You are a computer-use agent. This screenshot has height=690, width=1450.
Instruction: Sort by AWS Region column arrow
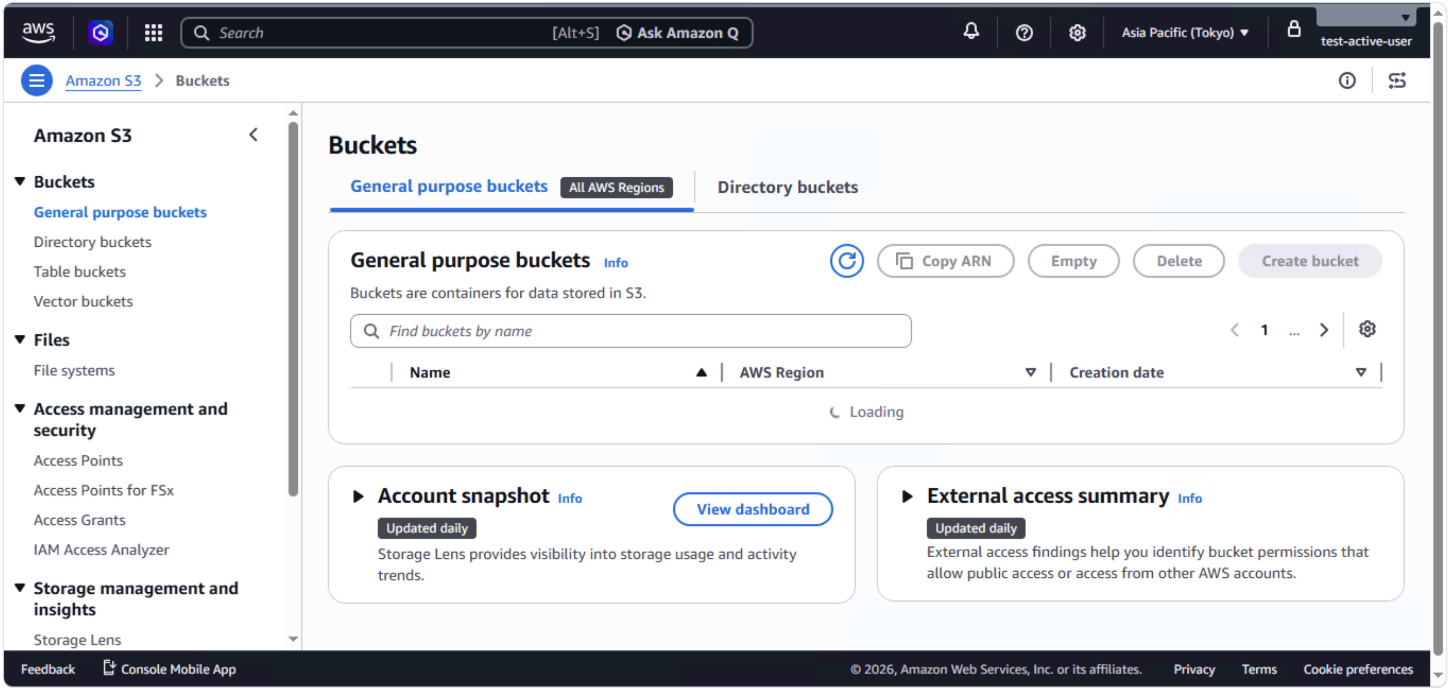[1030, 372]
